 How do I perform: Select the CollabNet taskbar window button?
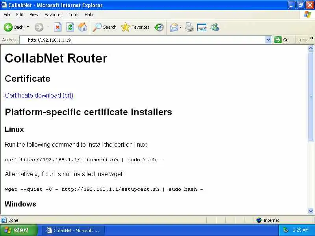tap(73, 230)
